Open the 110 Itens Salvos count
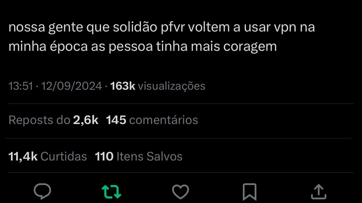The image size is (362, 203). (x=139, y=156)
